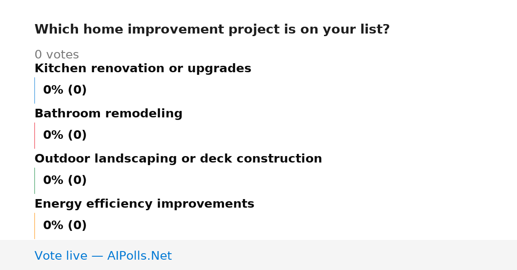Choose Outdoor landscaping or deck construction option
517x270 pixels.
coord(178,159)
